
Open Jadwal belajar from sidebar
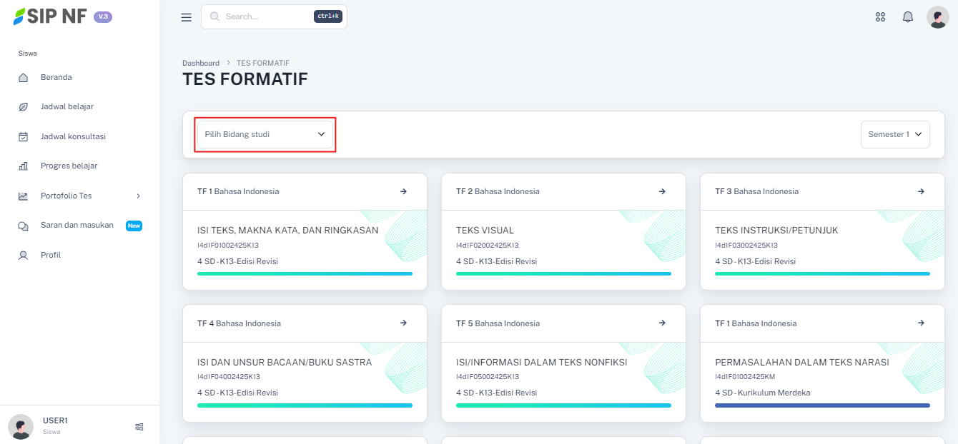tap(66, 106)
